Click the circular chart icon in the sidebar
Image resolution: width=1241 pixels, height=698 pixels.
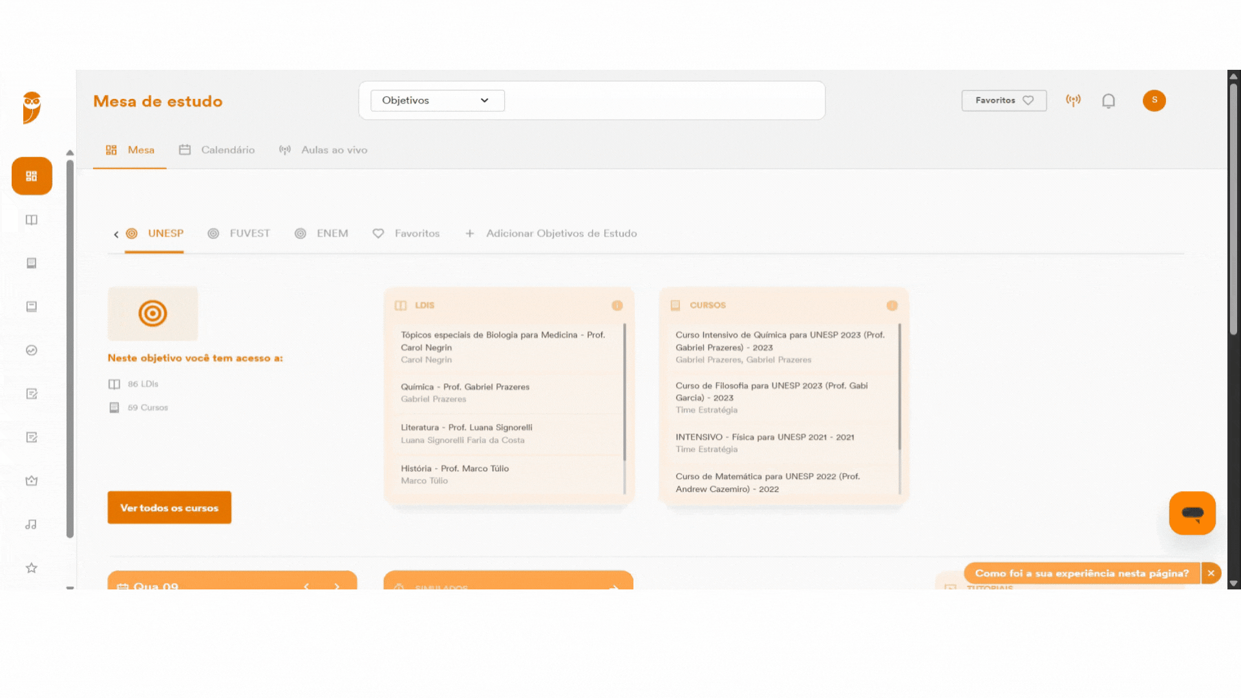tap(31, 350)
